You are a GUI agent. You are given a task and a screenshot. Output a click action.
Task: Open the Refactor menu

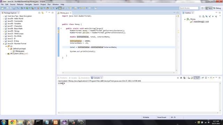[x=20, y=5]
